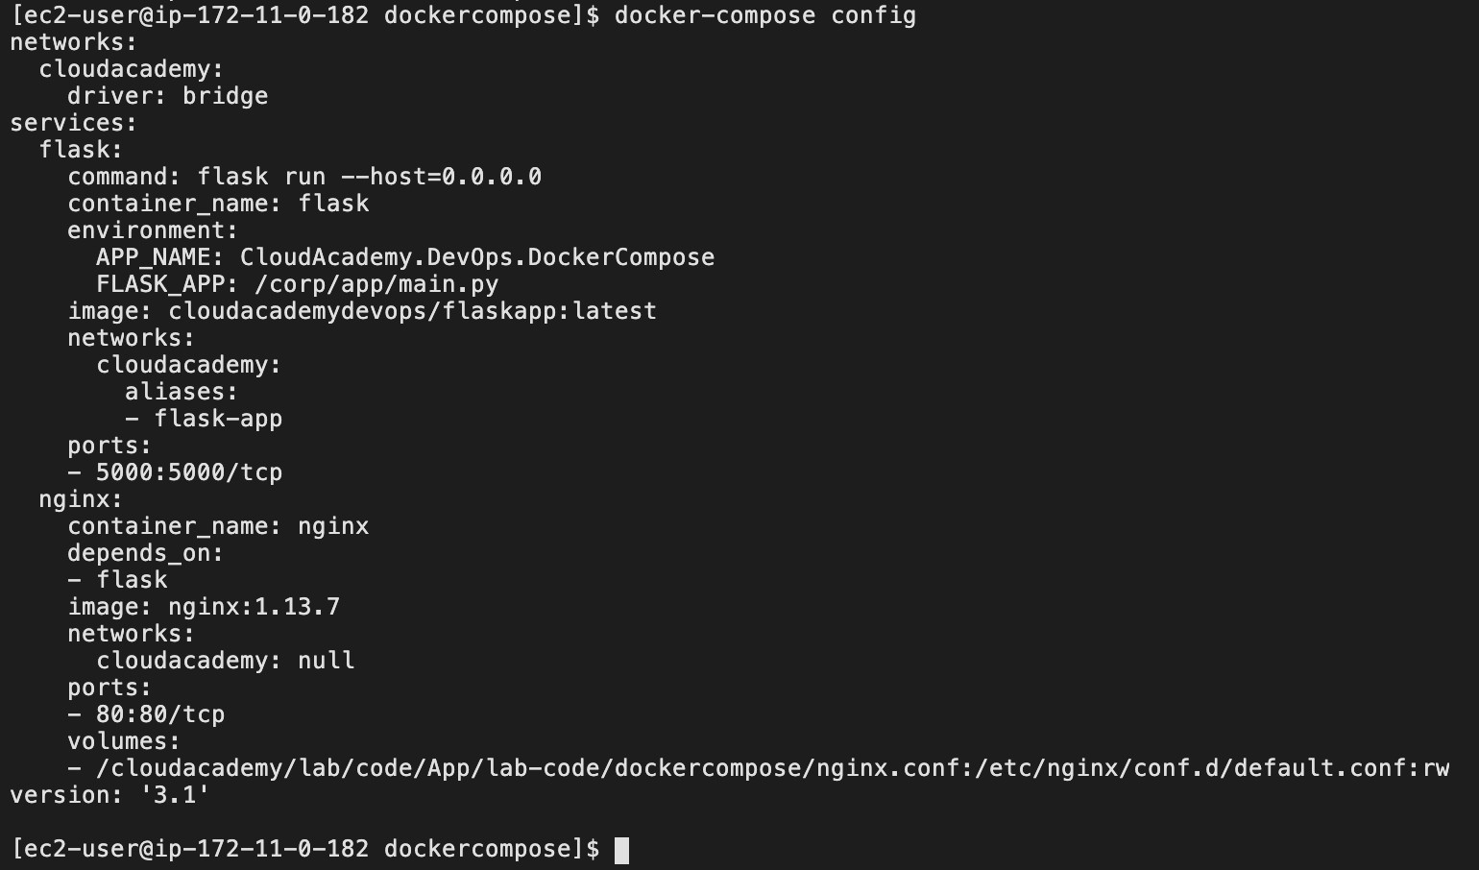Click the APP_NAME value CloudAcademy.DevOps.DockerCompose
Viewport: 1479px width, 870px height.
[x=476, y=257]
